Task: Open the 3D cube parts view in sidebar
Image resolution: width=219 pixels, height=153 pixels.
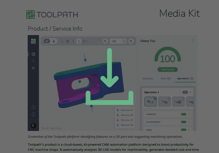Action: coord(33,54)
